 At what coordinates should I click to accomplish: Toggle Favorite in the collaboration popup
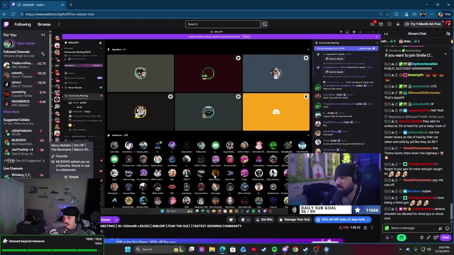point(59,156)
